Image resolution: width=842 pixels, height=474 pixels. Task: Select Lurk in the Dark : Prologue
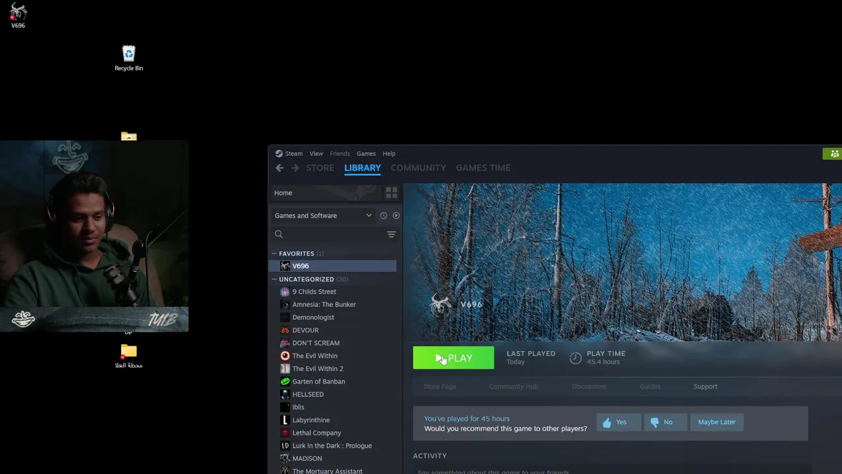click(332, 446)
